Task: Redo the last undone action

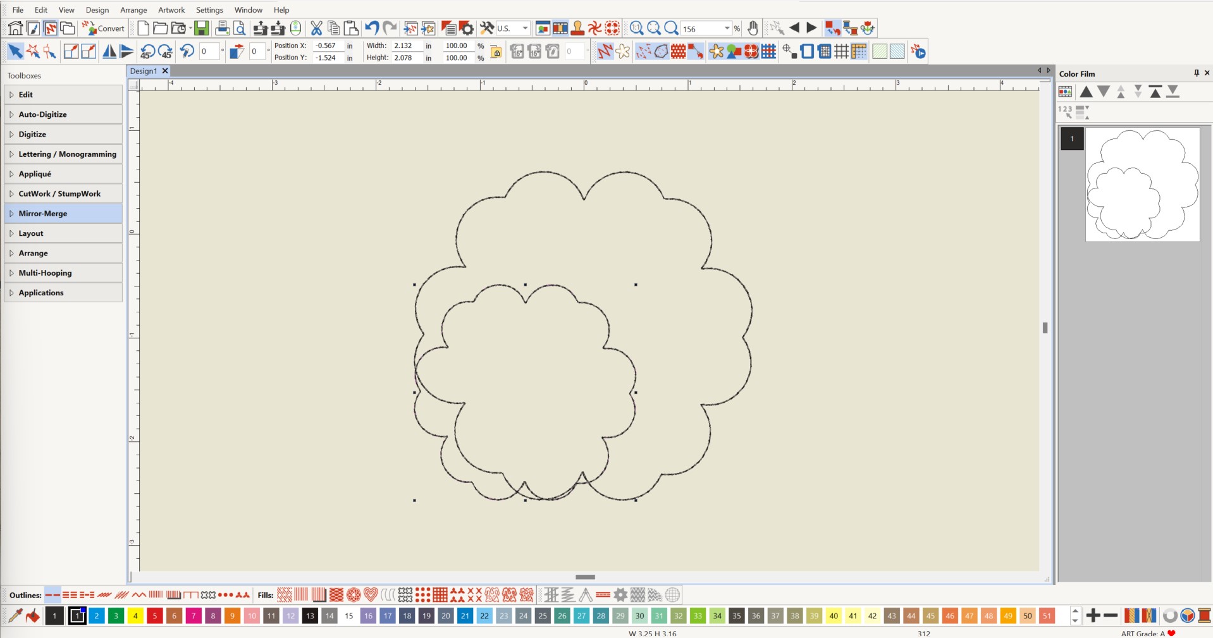Action: [x=390, y=28]
